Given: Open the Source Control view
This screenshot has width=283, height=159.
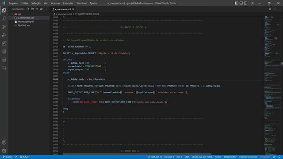Looking at the screenshot, I should coord(4,27).
